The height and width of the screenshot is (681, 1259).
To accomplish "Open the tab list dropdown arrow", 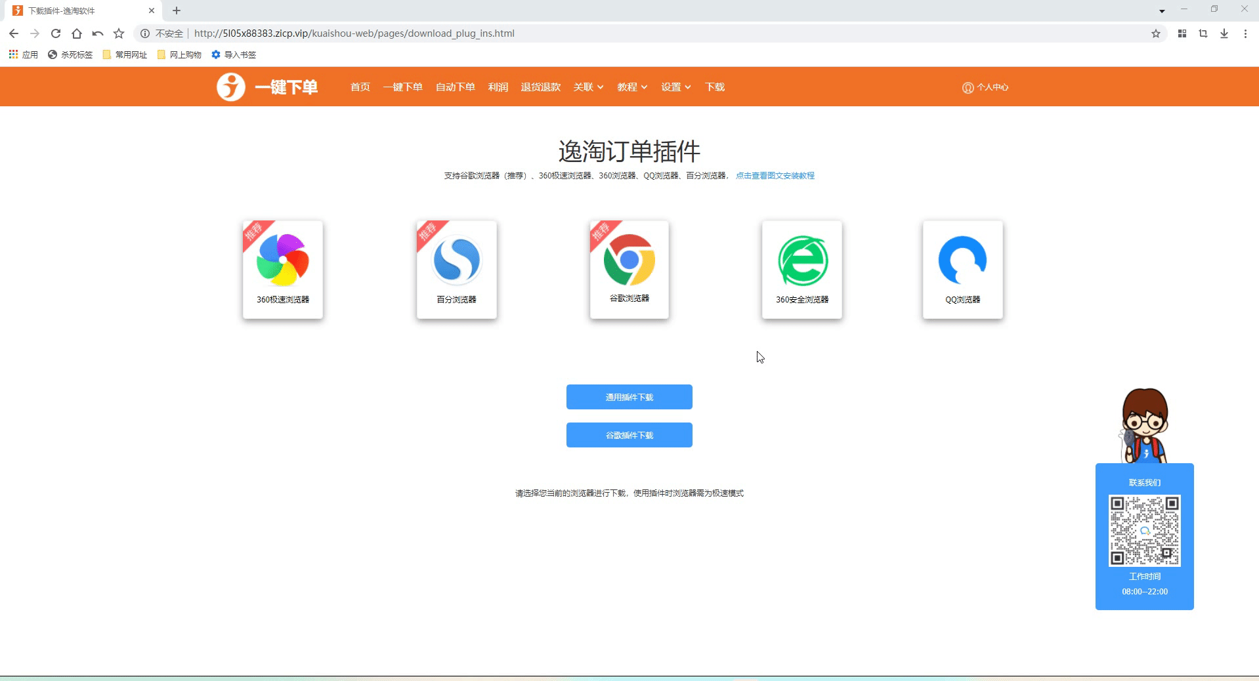I will coord(1162,11).
